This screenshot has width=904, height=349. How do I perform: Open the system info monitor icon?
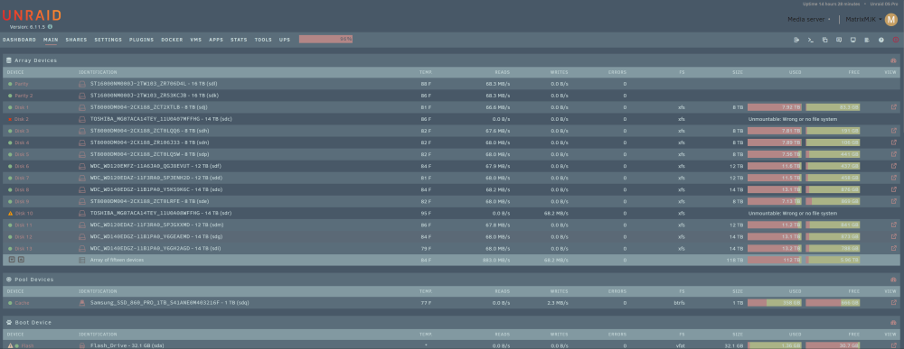852,40
